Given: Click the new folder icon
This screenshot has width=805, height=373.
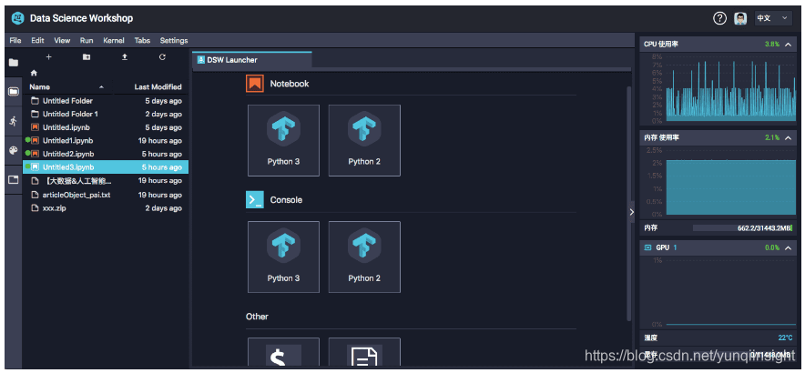Looking at the screenshot, I should (x=87, y=57).
